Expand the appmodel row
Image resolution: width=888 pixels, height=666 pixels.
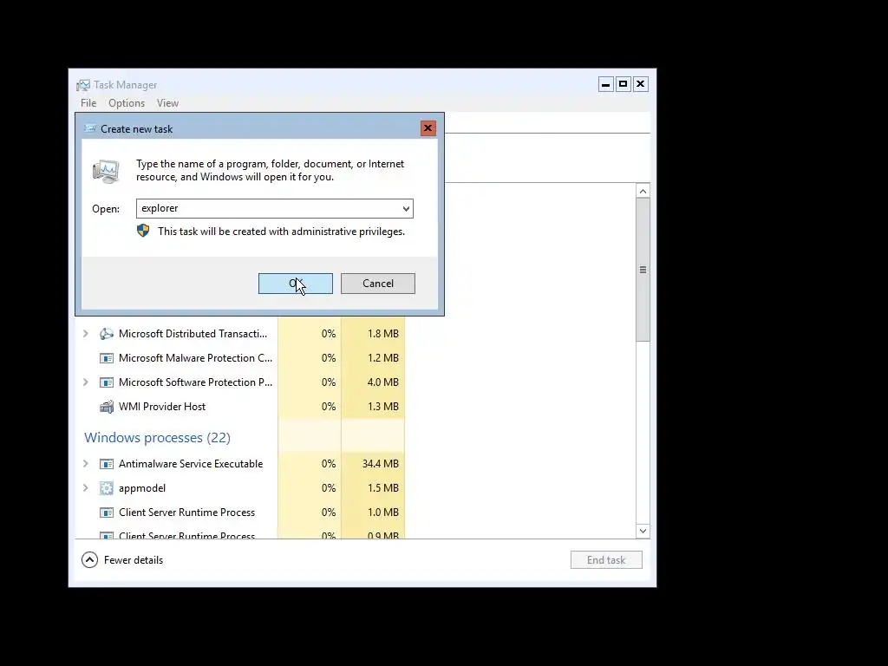coord(86,488)
